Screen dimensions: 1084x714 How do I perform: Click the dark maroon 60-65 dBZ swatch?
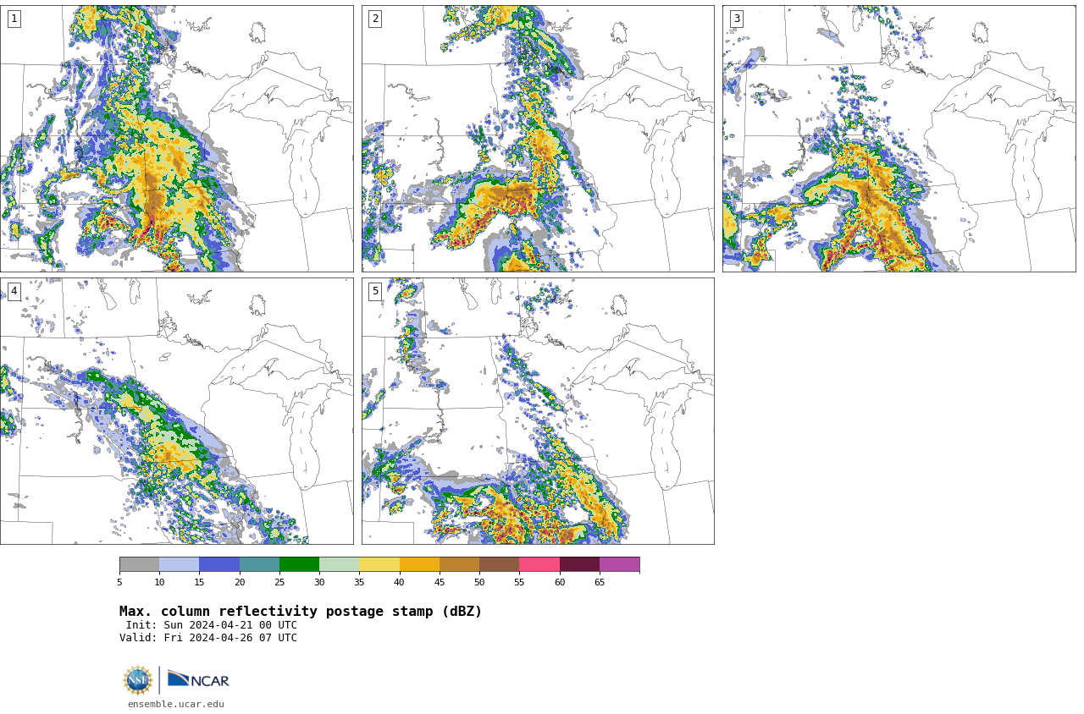pyautogui.click(x=579, y=564)
